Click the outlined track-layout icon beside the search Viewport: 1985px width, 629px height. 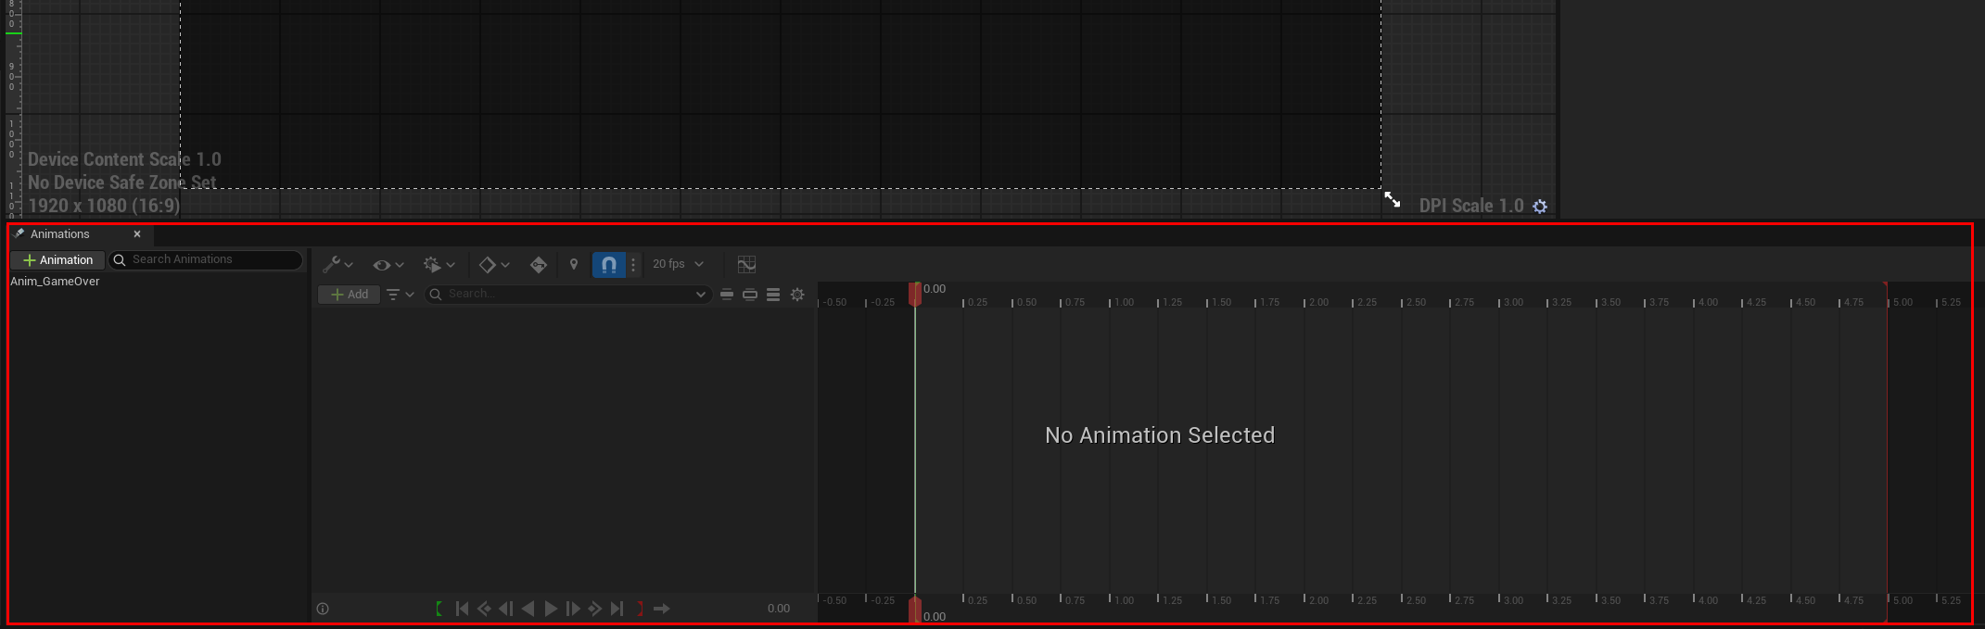coord(750,295)
